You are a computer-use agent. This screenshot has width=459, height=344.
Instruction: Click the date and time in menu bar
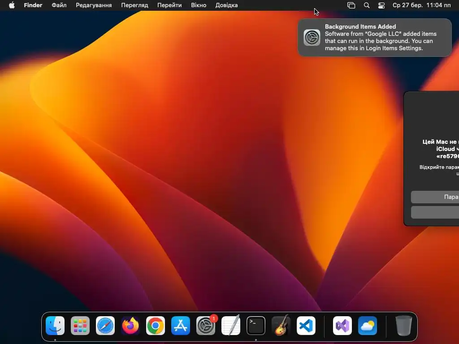[421, 5]
